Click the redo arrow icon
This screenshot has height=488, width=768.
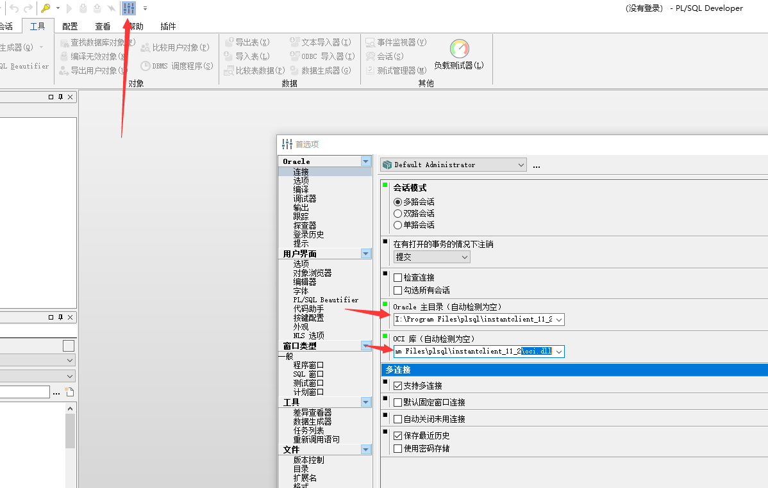(x=28, y=8)
